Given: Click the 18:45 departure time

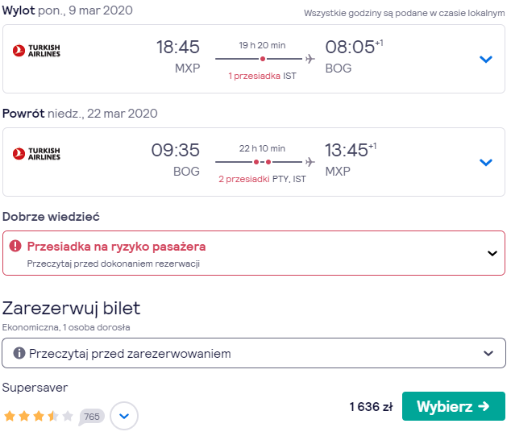Looking at the screenshot, I should [178, 47].
